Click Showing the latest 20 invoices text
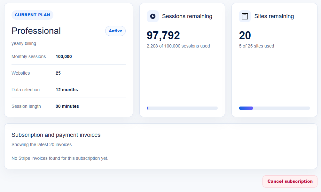The image size is (321, 192). pos(42,144)
